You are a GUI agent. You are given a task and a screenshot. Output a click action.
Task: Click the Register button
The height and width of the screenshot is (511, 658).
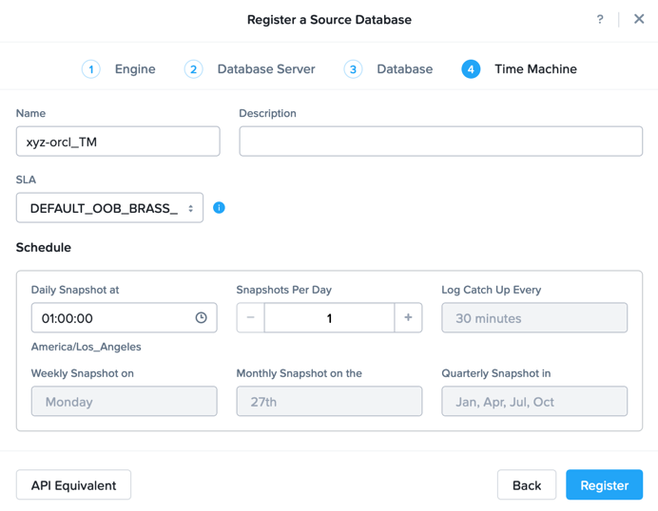[605, 484]
